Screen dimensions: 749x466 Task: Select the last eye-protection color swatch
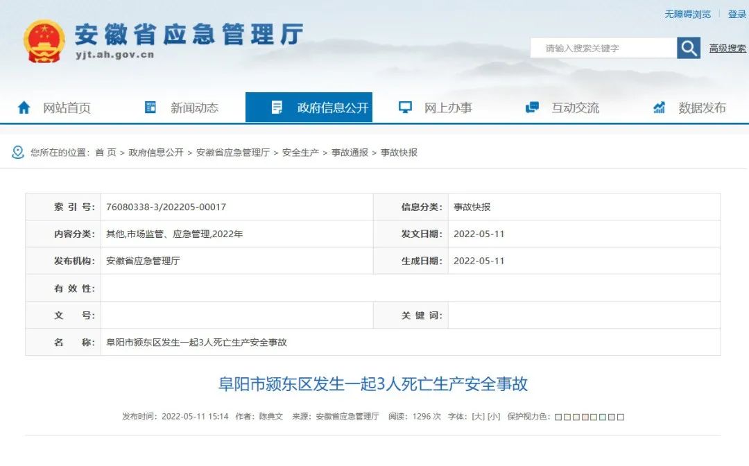[621, 417]
